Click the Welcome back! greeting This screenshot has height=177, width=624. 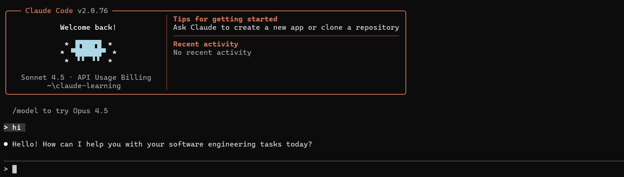88,28
